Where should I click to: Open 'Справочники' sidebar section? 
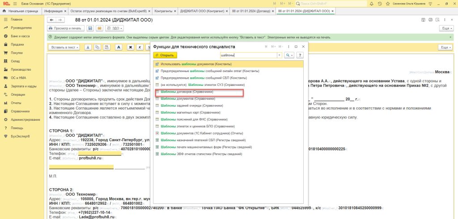coord(20,111)
